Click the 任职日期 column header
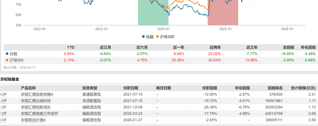Screen dimensions: 318x126 [x=131, y=88]
